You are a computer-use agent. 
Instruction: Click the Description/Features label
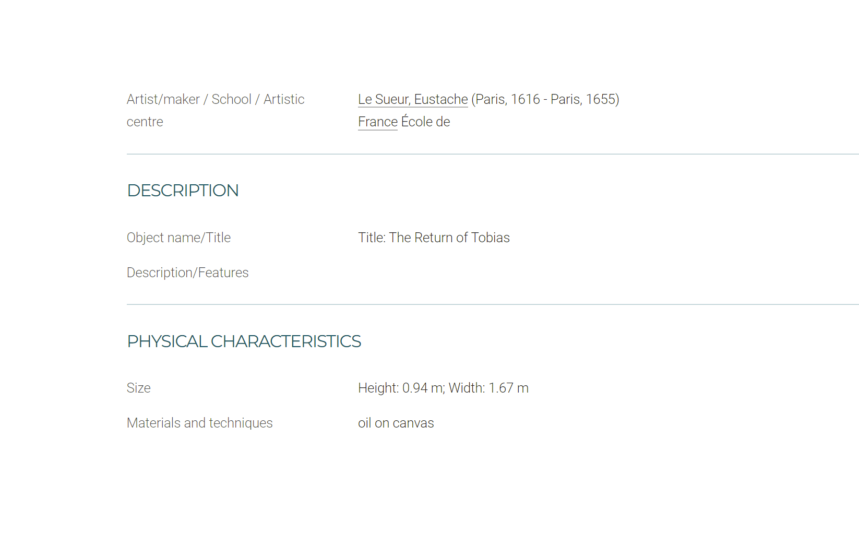coord(187,273)
